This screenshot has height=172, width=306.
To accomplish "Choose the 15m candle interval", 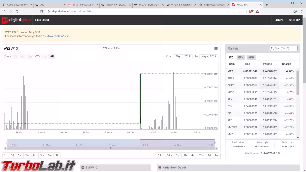I will click(160, 155).
